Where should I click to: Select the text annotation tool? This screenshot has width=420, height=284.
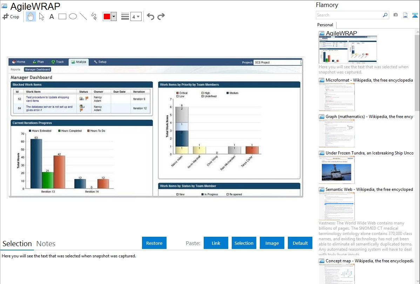tap(52, 16)
